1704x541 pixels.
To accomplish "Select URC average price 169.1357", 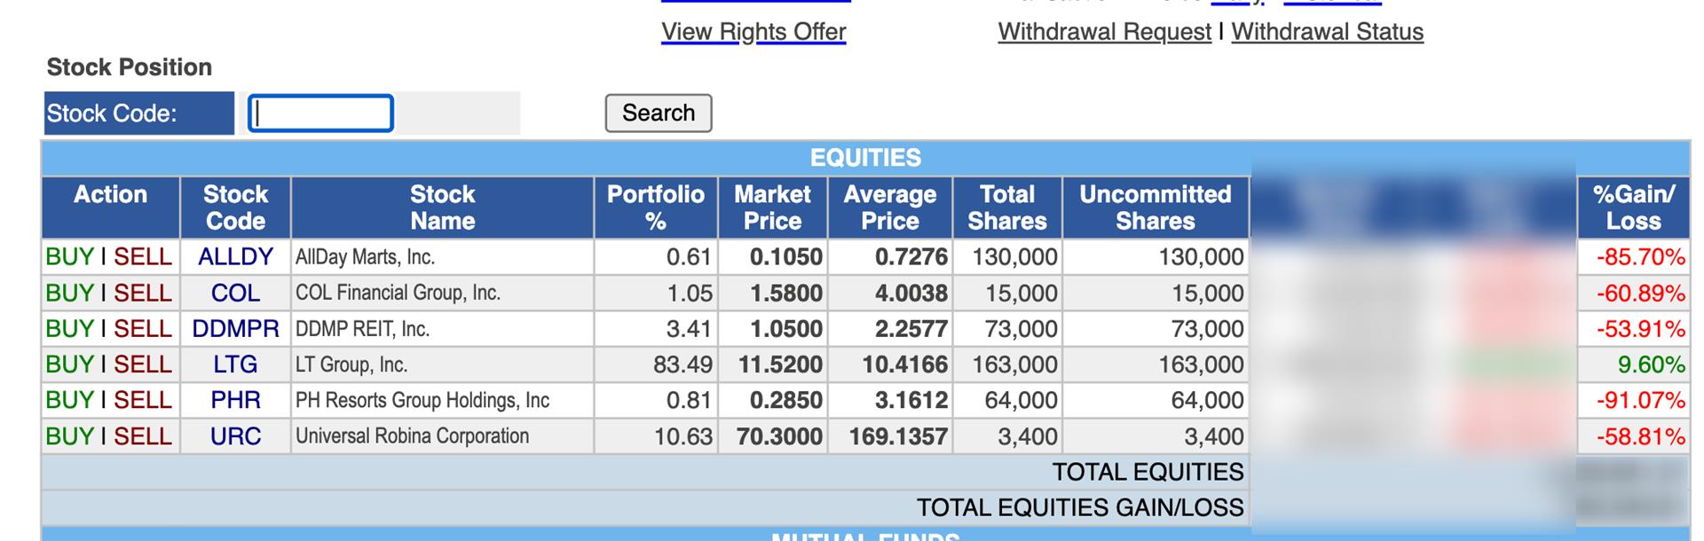I will pos(898,436).
